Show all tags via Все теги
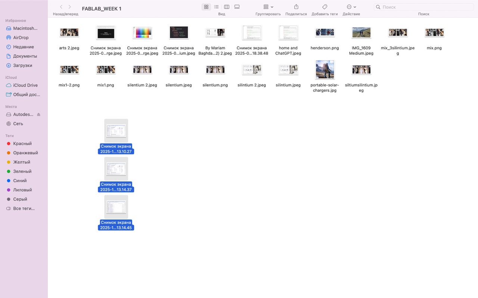This screenshot has height=298, width=478. (24, 209)
